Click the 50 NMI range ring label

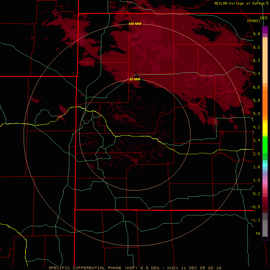click(x=135, y=79)
